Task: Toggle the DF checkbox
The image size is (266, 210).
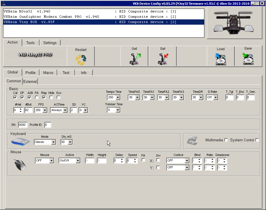Action: coord(22,97)
